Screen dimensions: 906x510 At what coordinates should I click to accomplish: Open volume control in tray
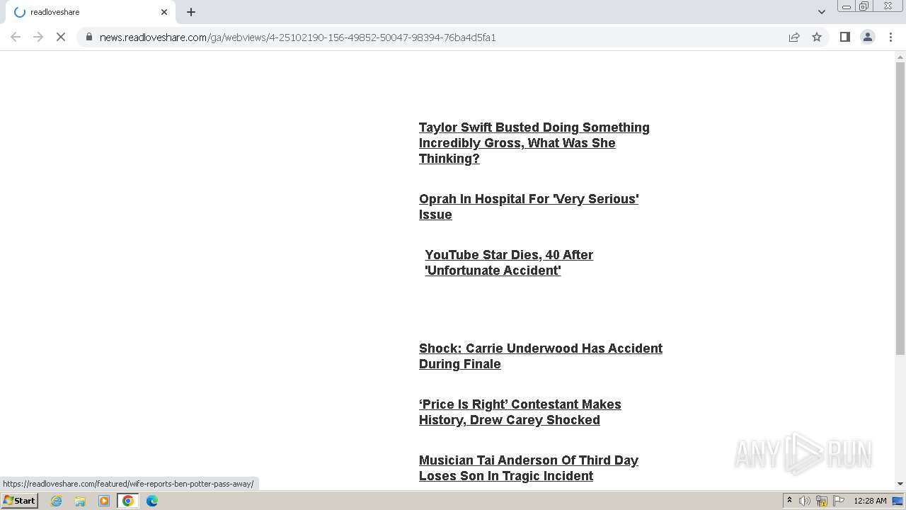805,501
